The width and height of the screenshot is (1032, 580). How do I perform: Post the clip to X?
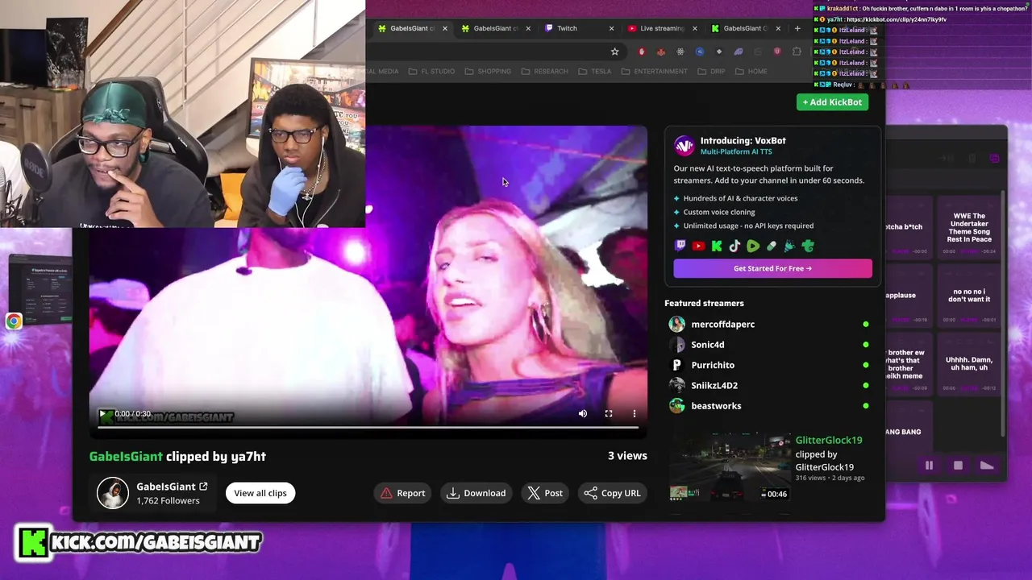tap(545, 493)
